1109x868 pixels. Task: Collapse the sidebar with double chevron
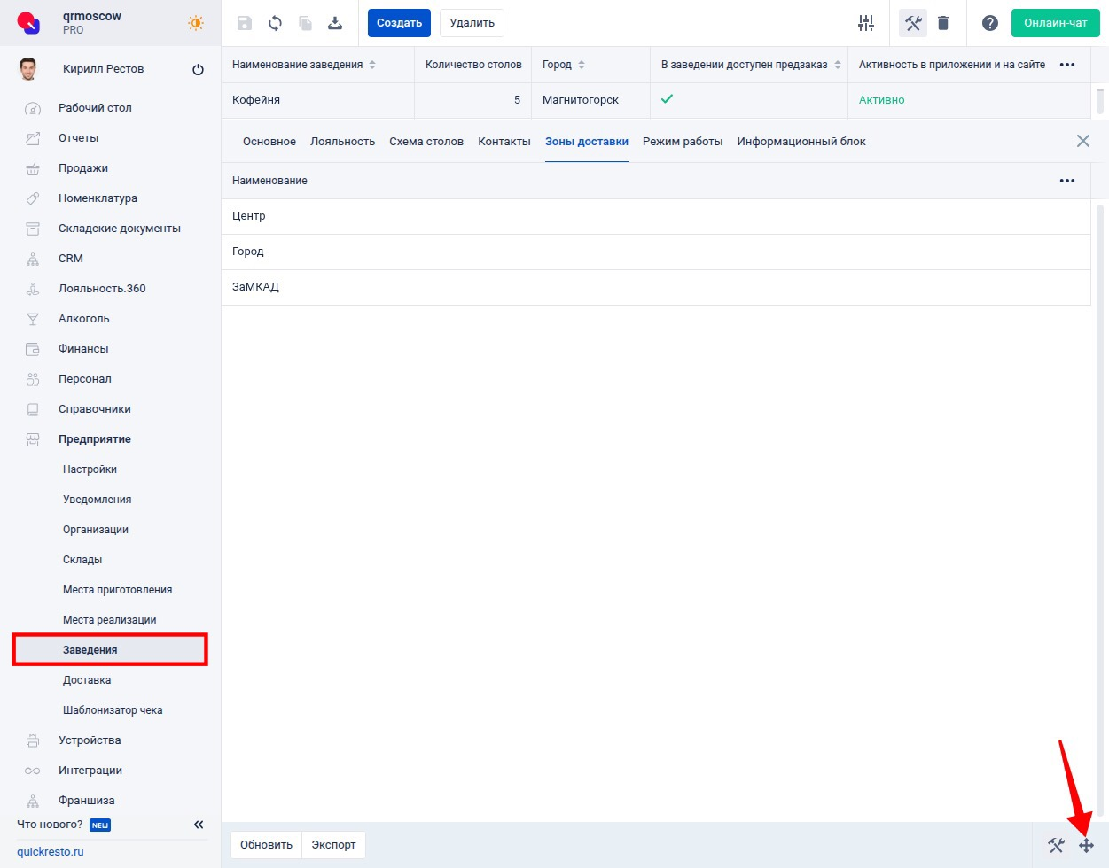click(x=199, y=825)
